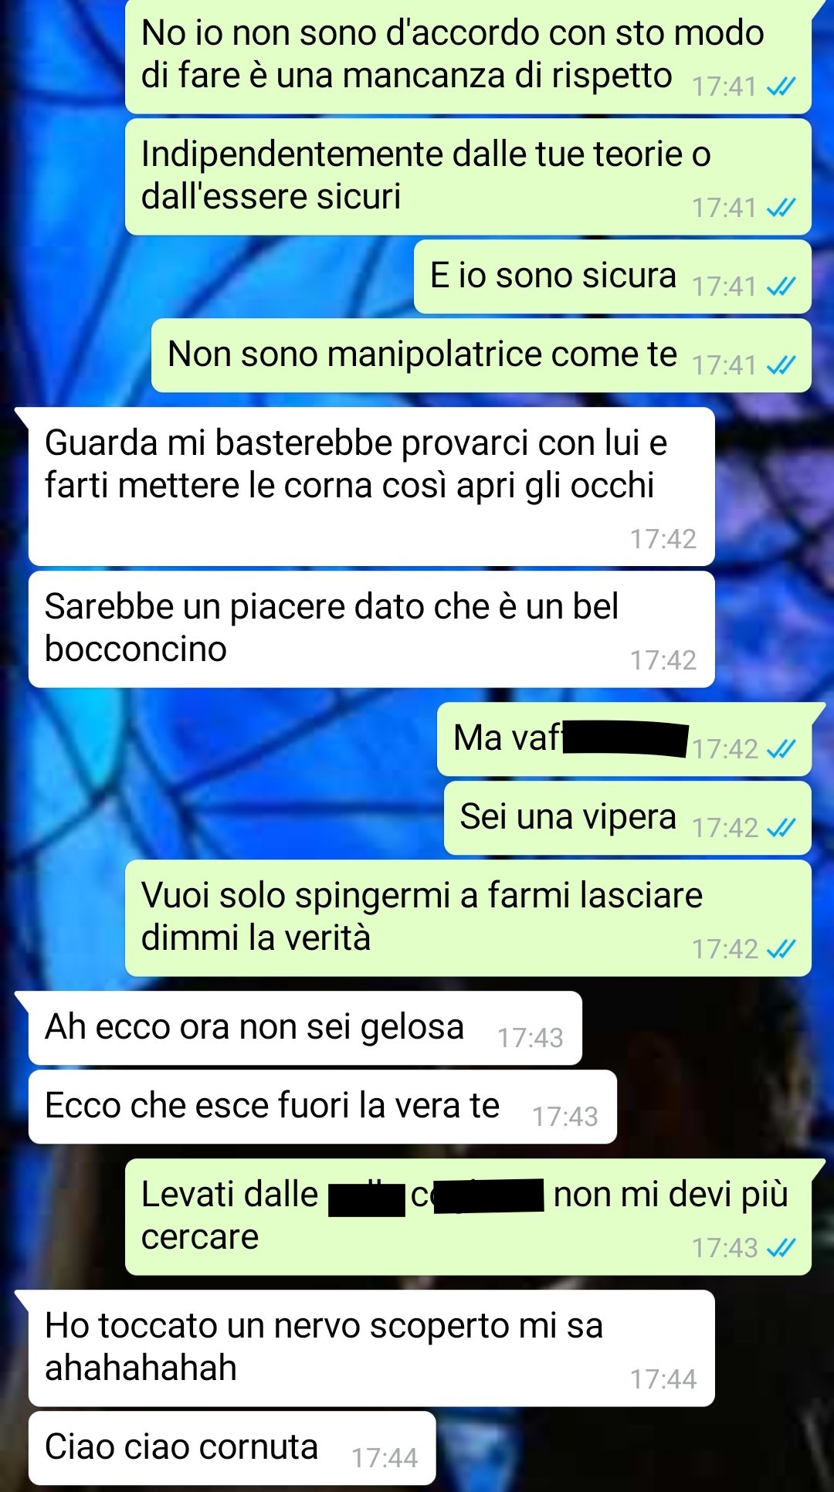Tap double check marks on 'Sei una vipera'
This screenshot has height=1492, width=834.
(x=781, y=828)
